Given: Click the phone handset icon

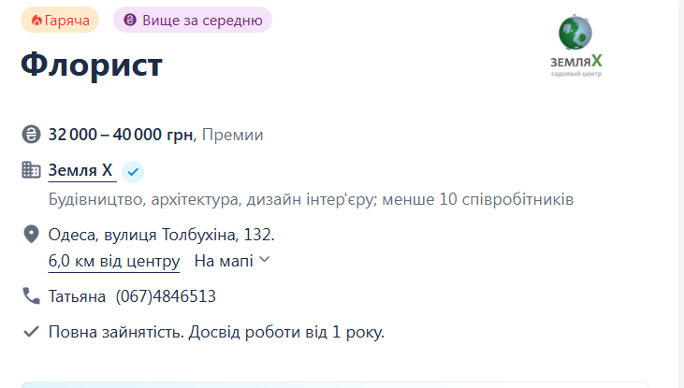Looking at the screenshot, I should (31, 296).
